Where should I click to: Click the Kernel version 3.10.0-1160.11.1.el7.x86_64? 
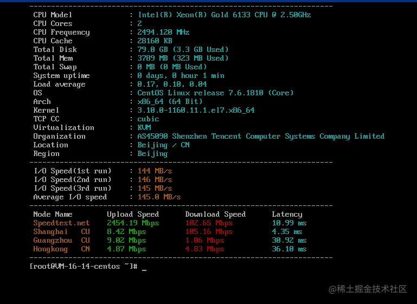click(x=196, y=110)
